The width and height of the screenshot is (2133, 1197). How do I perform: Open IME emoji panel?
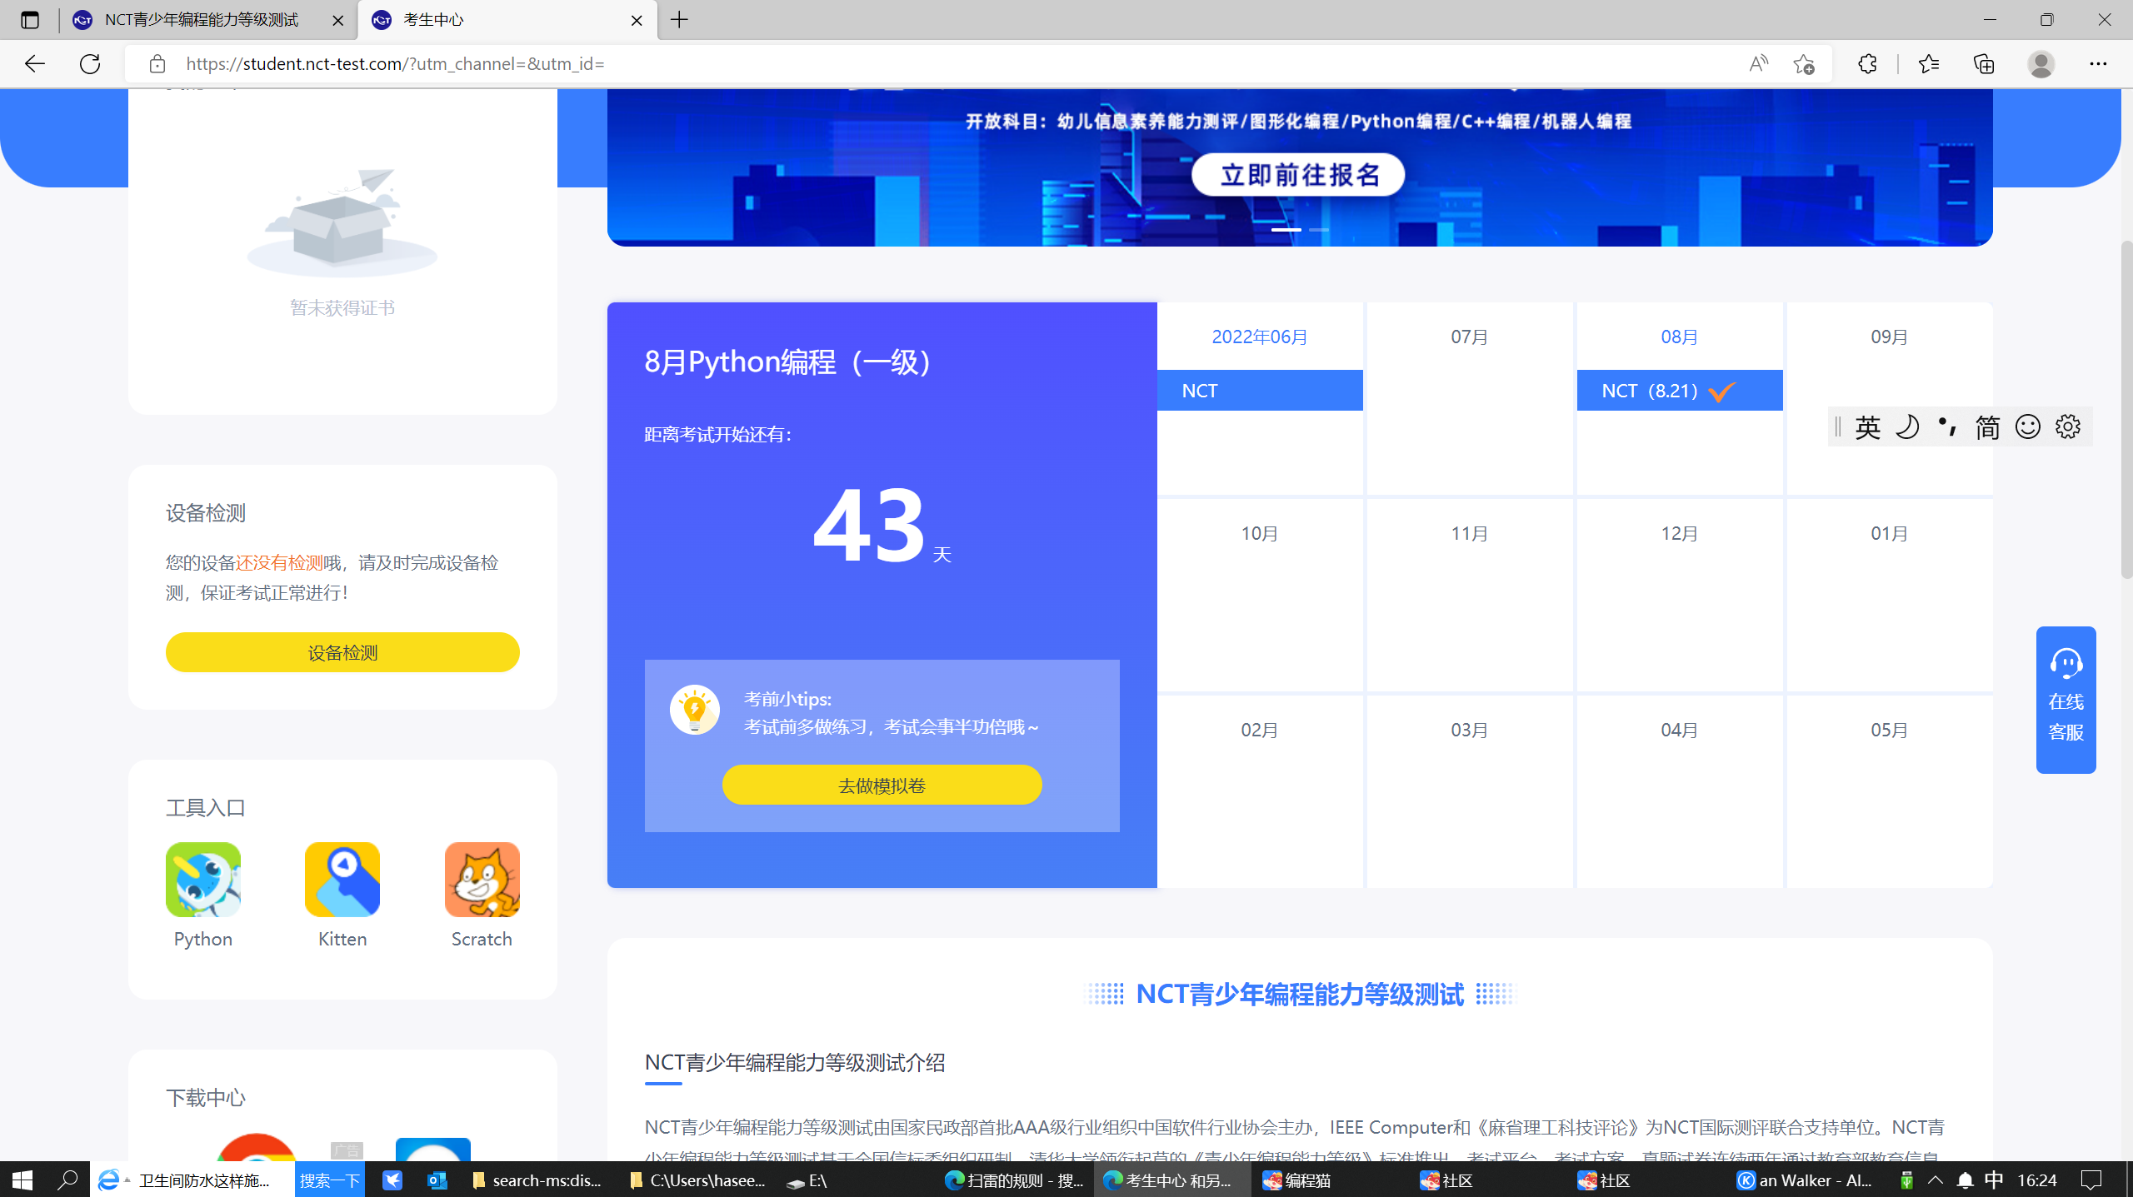point(2028,426)
